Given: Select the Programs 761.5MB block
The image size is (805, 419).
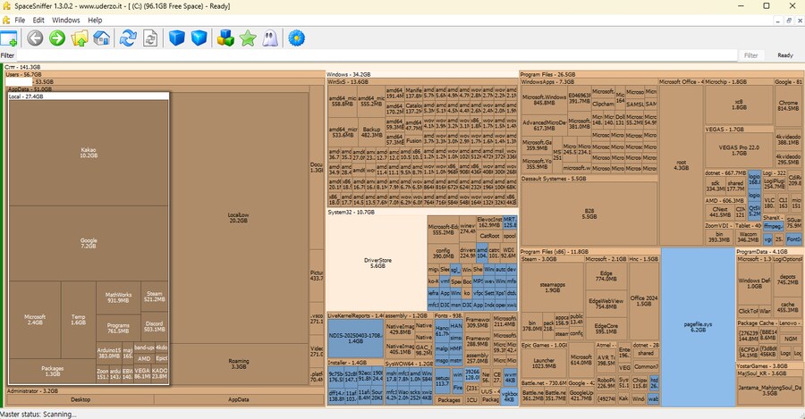Looking at the screenshot, I should pyautogui.click(x=118, y=328).
